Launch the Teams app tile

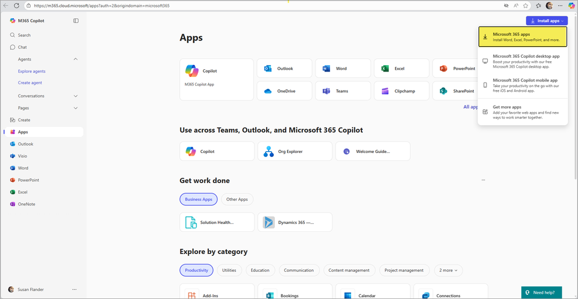click(343, 91)
